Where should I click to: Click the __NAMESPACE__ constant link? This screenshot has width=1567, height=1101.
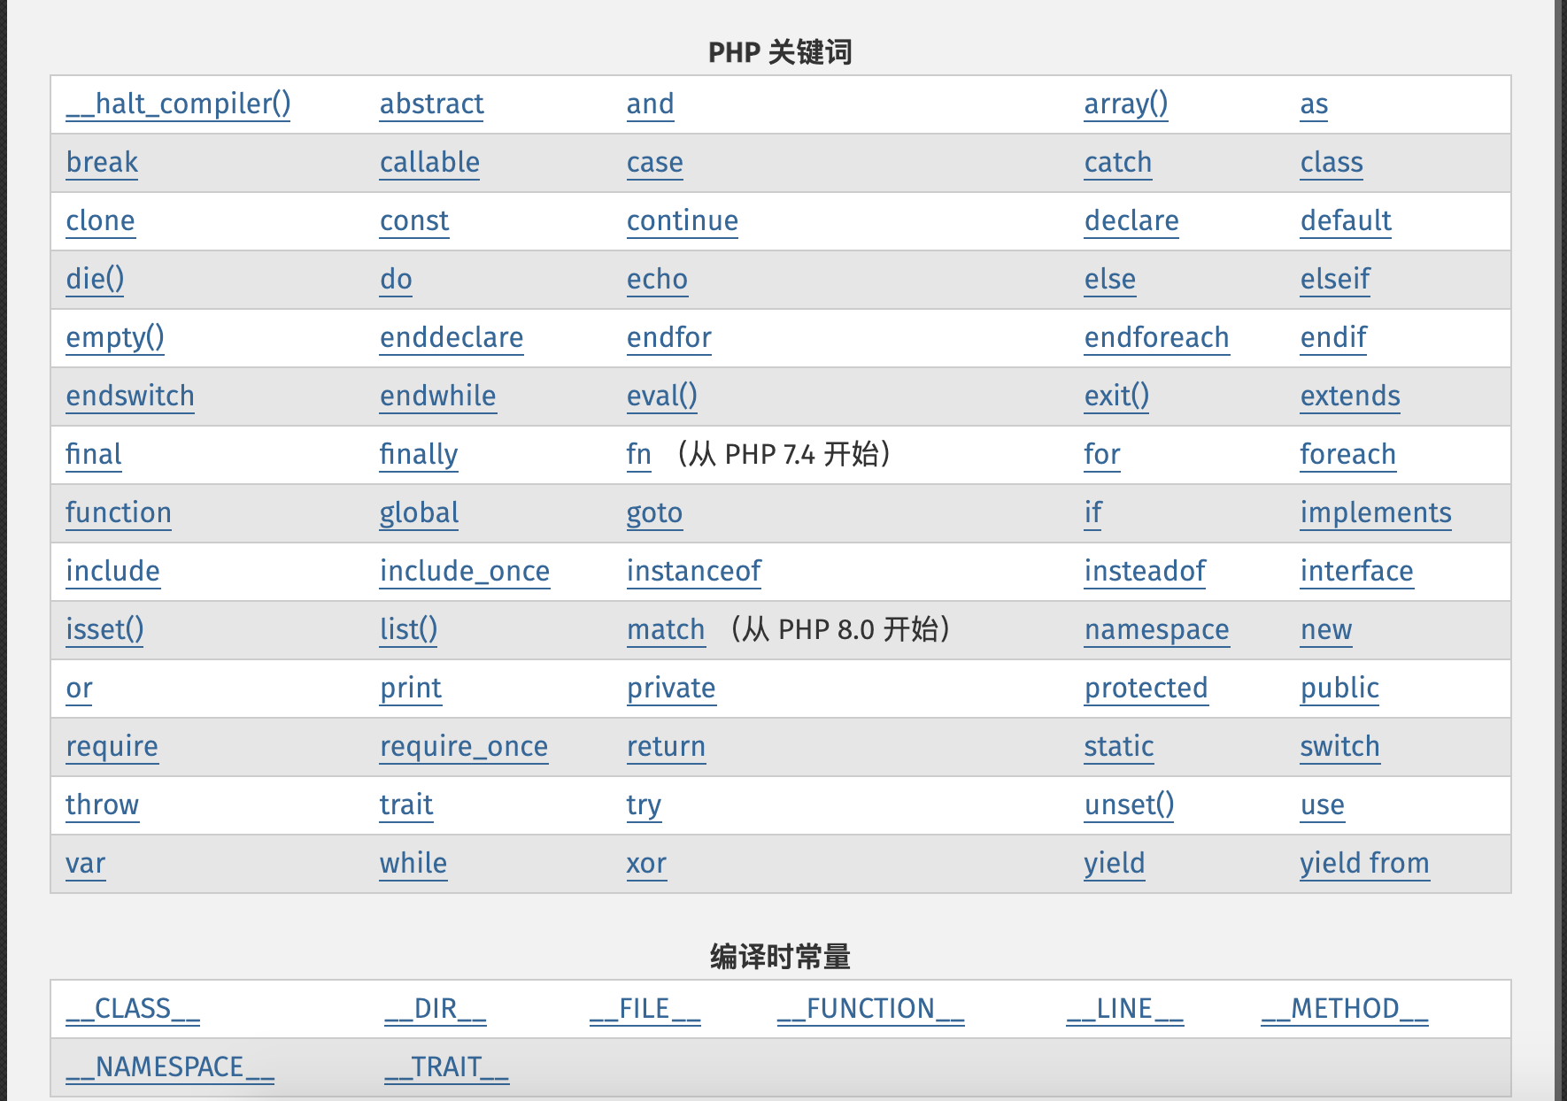pyautogui.click(x=170, y=1067)
